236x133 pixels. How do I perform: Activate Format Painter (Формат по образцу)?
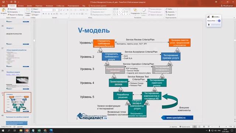[15, 15]
